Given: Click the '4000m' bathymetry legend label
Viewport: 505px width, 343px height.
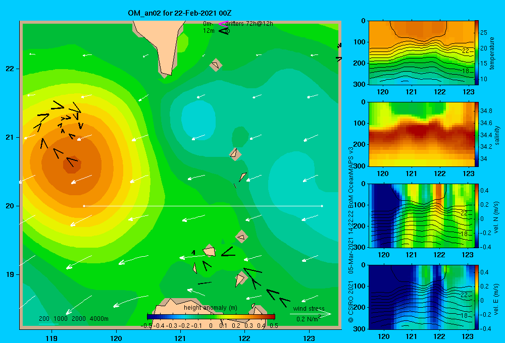Looking at the screenshot, I should coord(99,319).
